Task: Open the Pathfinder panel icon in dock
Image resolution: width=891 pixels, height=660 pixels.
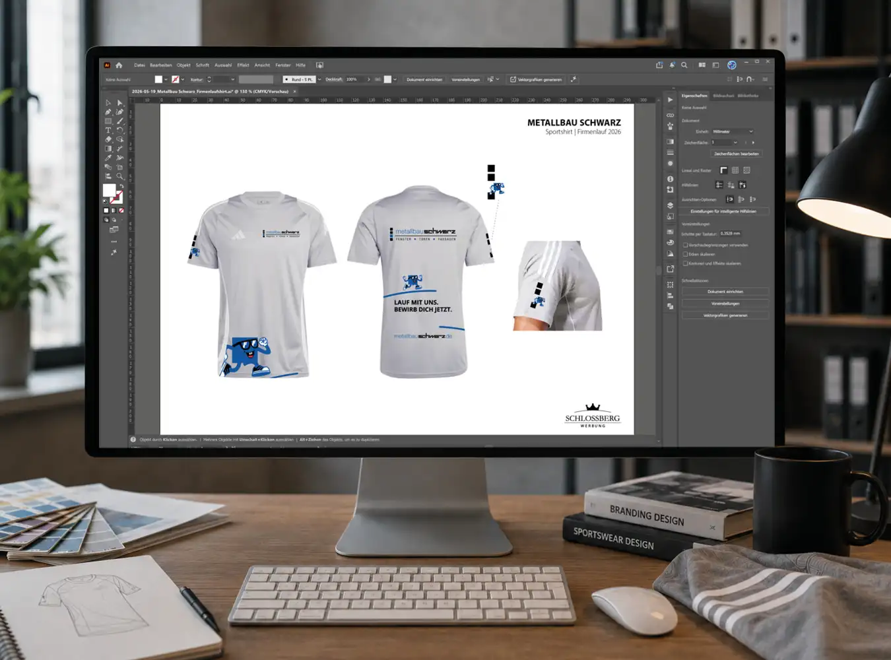Action: [670, 306]
